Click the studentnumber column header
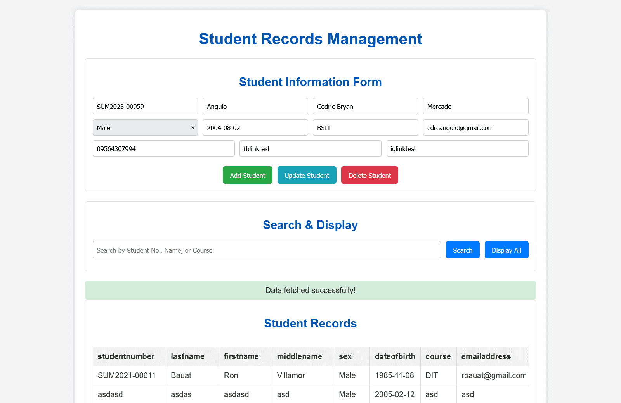This screenshot has height=403, width=621. coord(126,356)
